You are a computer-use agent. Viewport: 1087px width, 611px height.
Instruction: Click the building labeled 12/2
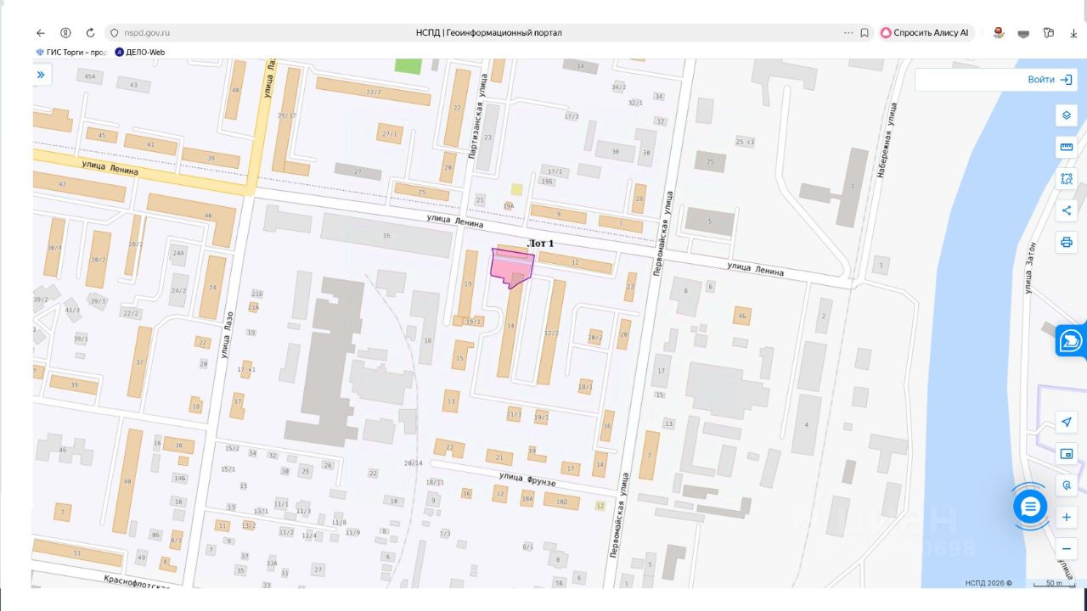[551, 332]
